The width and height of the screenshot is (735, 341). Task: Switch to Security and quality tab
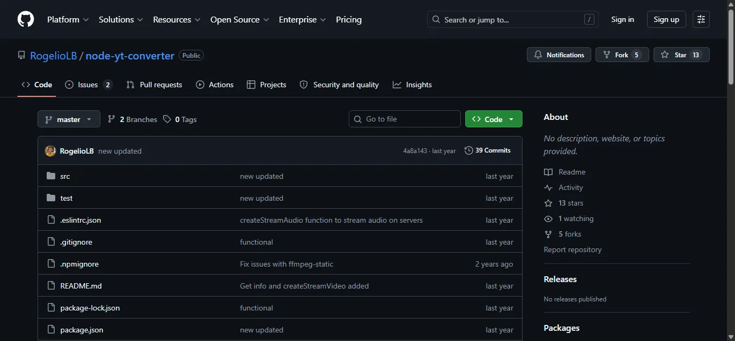(x=339, y=85)
